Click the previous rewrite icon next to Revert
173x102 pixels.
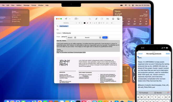[75, 37]
